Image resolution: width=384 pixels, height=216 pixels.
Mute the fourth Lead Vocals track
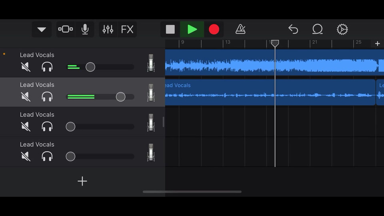click(26, 156)
